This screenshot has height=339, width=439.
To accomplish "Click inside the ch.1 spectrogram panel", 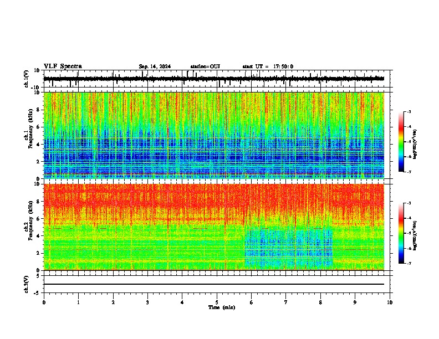I will tap(214, 135).
